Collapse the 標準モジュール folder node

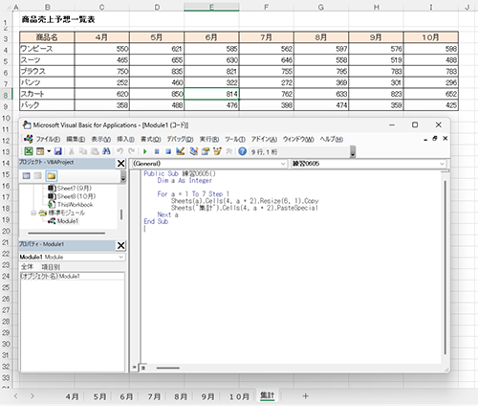[x=33, y=213]
